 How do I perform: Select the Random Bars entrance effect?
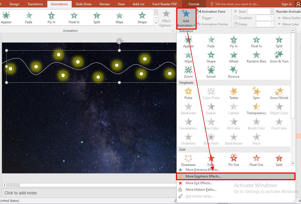[x=256, y=57]
